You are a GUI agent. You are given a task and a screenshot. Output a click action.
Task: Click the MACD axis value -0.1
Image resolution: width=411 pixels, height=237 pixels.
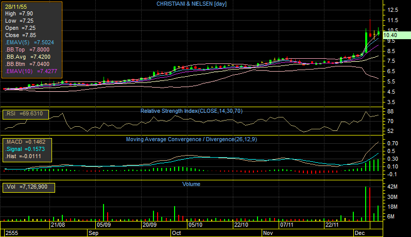click(392, 174)
